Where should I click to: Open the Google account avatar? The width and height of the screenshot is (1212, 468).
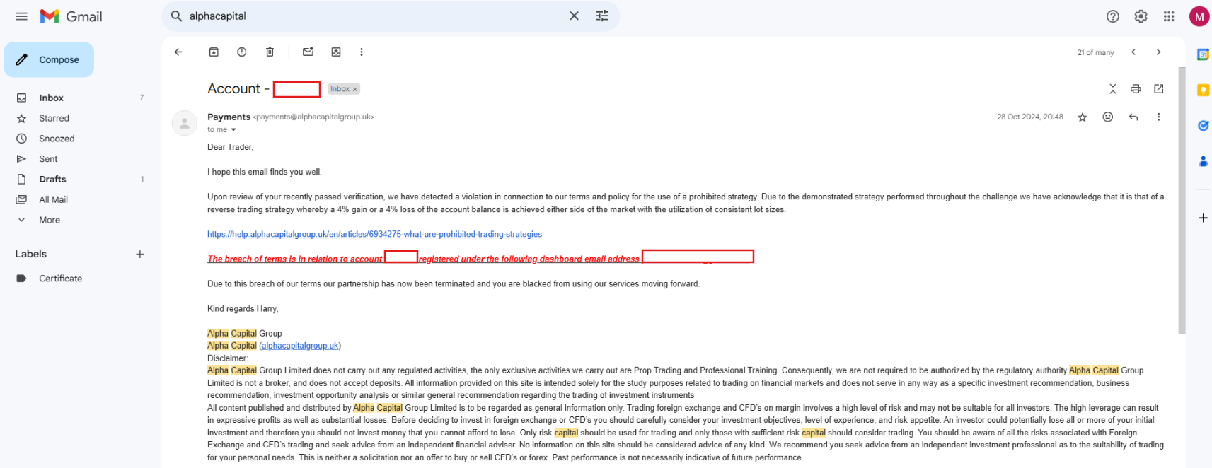(x=1199, y=16)
